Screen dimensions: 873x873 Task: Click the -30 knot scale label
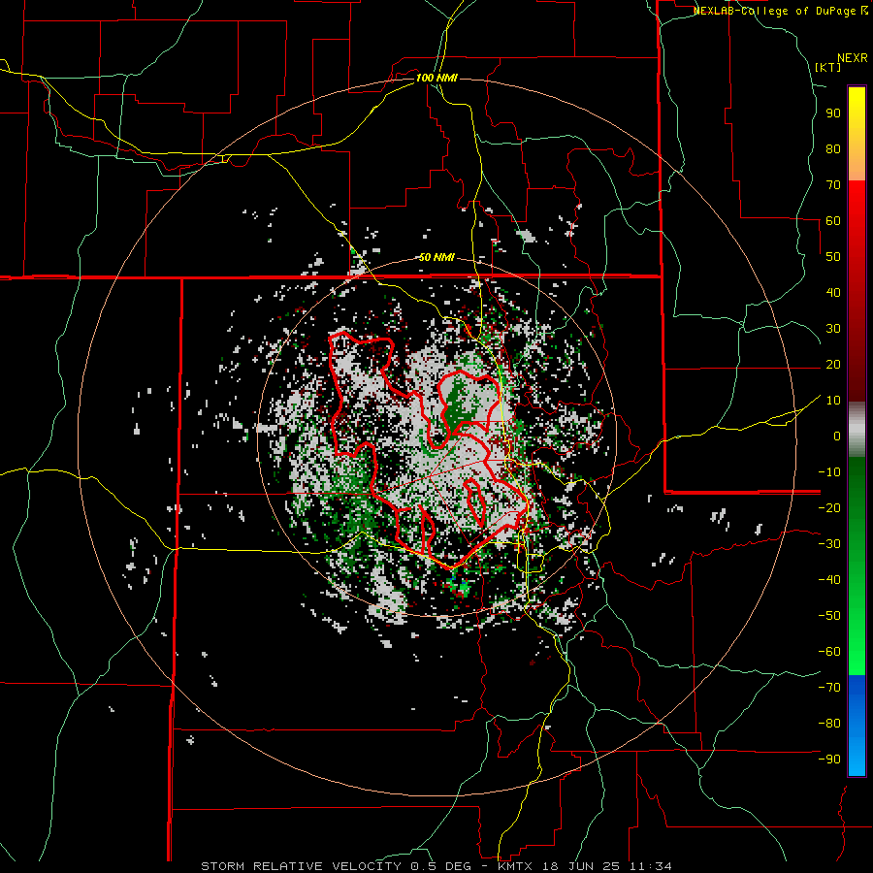829,544
